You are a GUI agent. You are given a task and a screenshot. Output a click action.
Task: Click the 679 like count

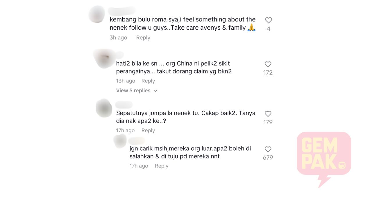(268, 158)
